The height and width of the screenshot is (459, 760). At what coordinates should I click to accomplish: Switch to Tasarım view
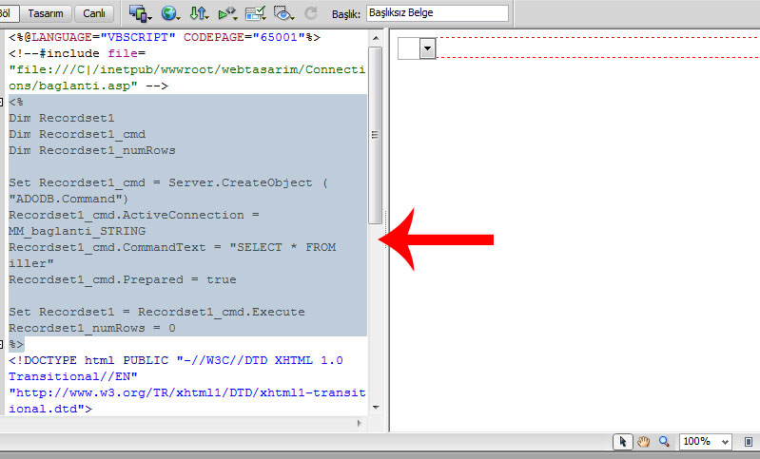(x=46, y=13)
